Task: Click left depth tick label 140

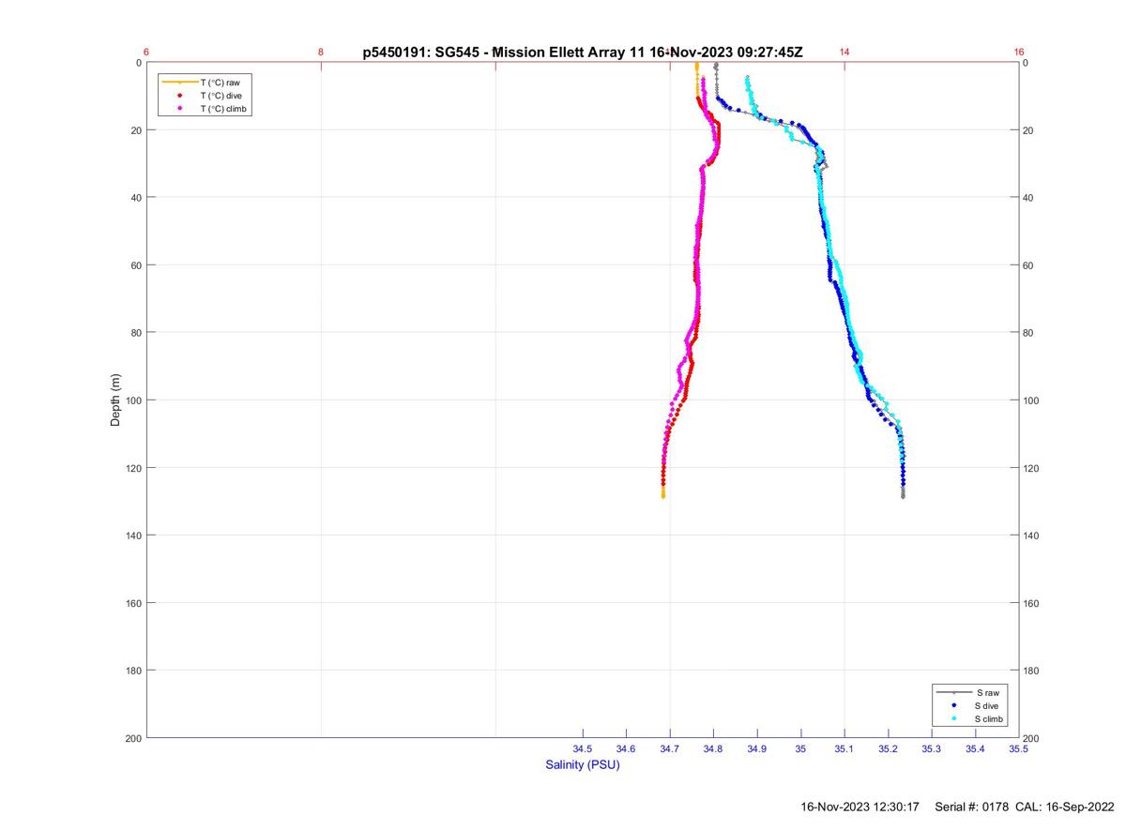Action: point(133,536)
